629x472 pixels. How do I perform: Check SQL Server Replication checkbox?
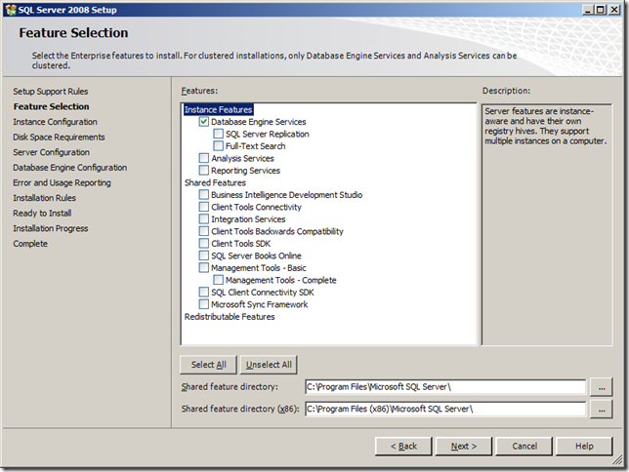point(218,134)
